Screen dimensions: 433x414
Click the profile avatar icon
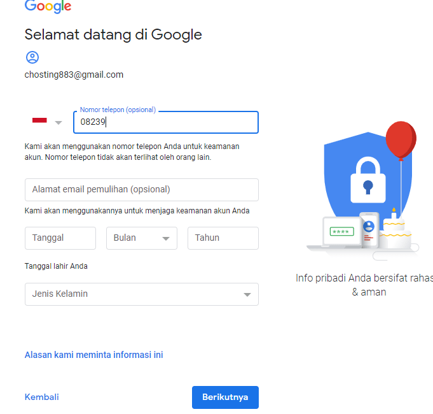tap(32, 57)
